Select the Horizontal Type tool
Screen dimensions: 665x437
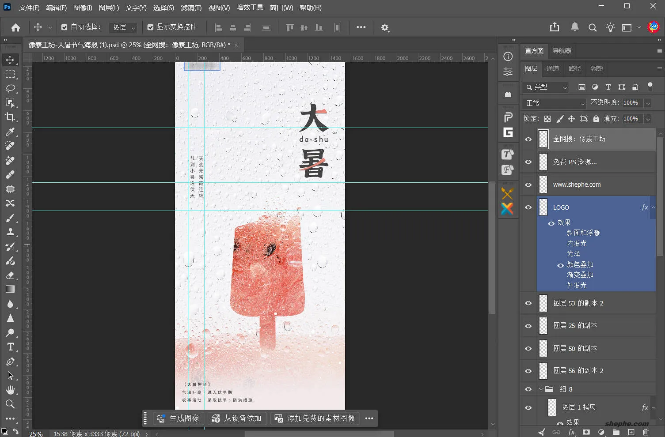coord(10,347)
